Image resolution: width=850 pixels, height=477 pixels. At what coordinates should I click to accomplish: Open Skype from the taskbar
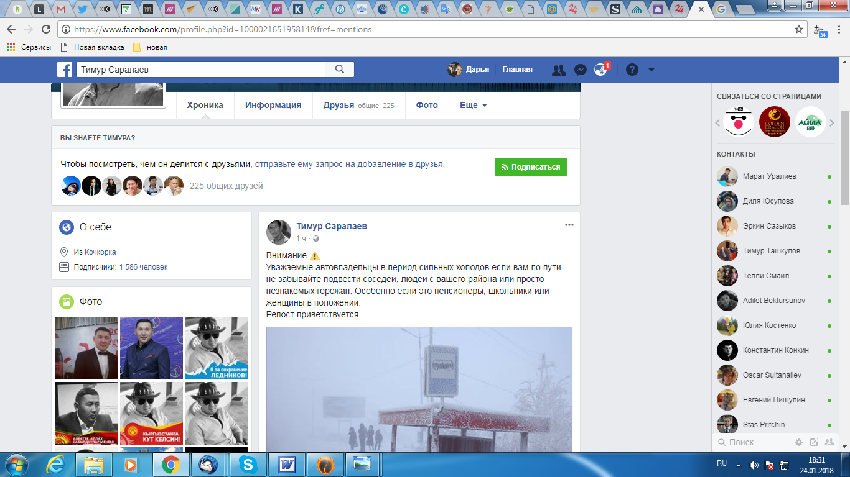pos(249,465)
